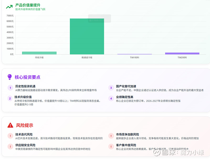Click the TIM1材料 purple bar
The width and height of the screenshot is (210, 159).
134,54
